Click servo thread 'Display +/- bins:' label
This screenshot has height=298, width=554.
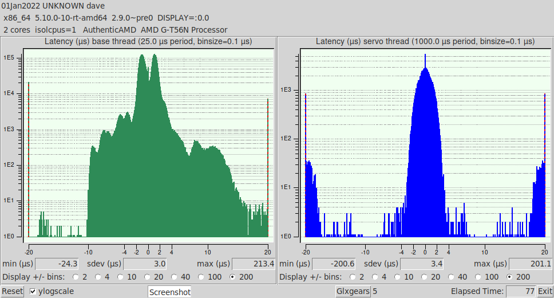click(311, 277)
